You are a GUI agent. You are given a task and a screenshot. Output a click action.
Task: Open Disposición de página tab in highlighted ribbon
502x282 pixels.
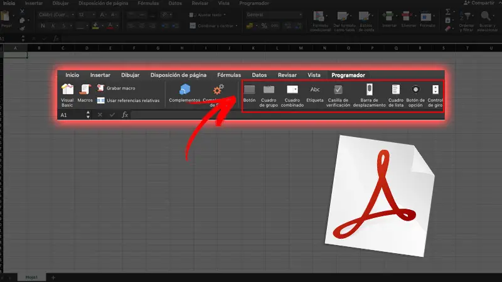coord(178,75)
